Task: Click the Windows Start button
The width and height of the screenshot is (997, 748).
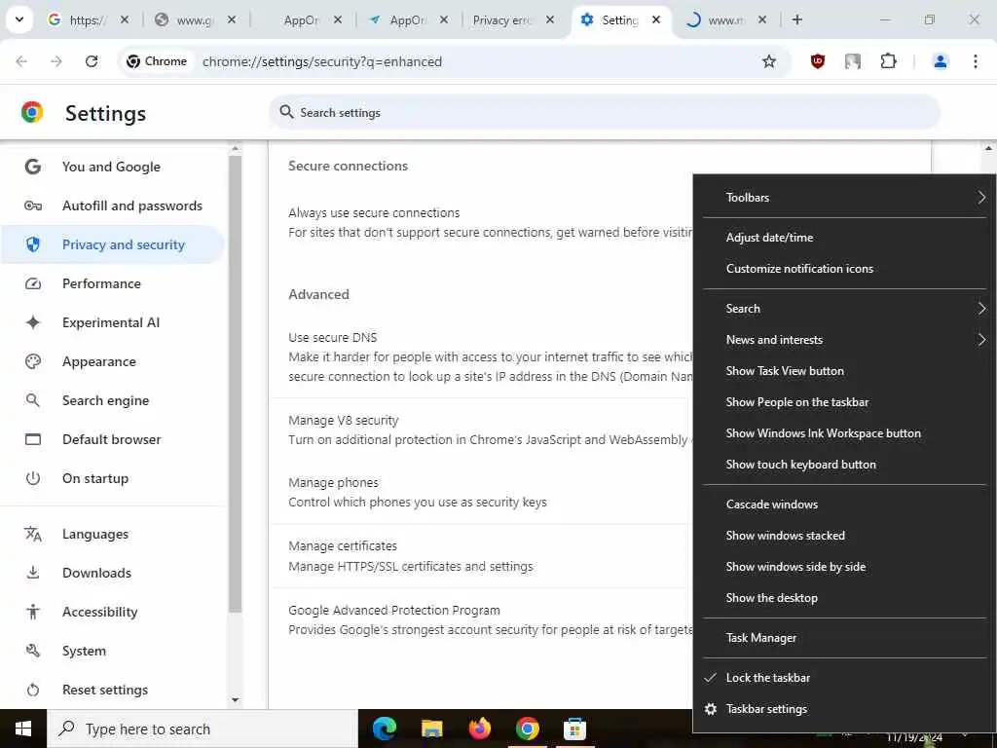Action: pos(23,729)
